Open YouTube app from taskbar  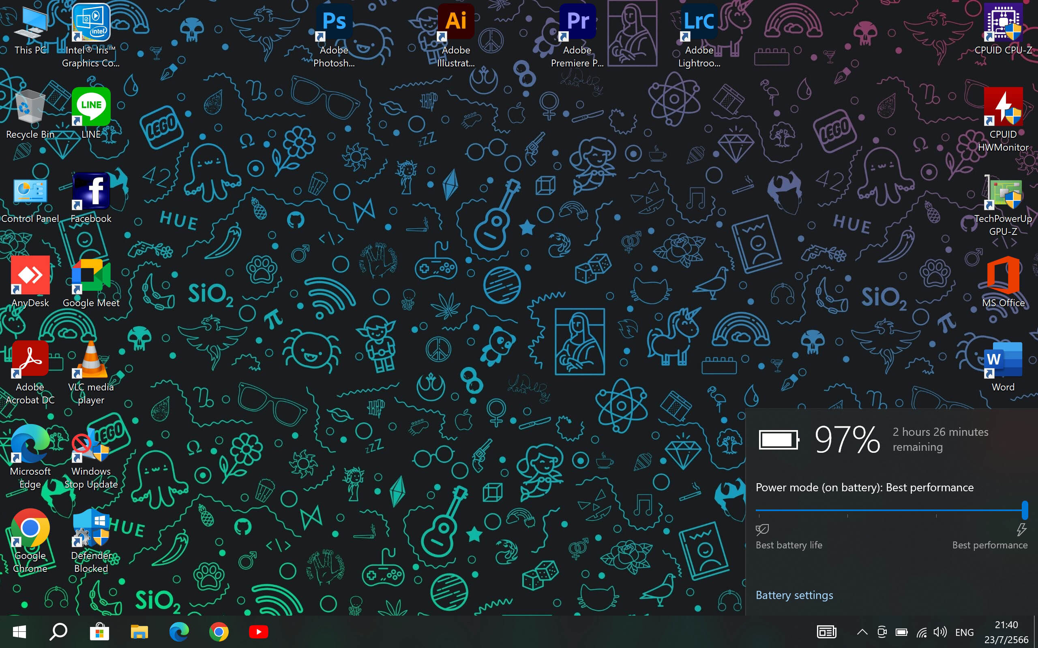pos(259,632)
